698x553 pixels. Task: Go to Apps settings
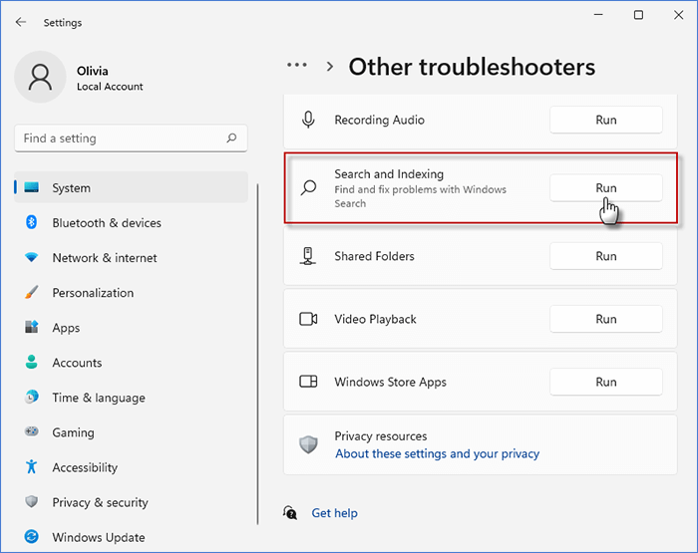coord(66,328)
